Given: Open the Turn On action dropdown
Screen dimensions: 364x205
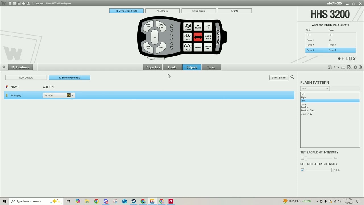Looking at the screenshot, I should pyautogui.click(x=59, y=95).
